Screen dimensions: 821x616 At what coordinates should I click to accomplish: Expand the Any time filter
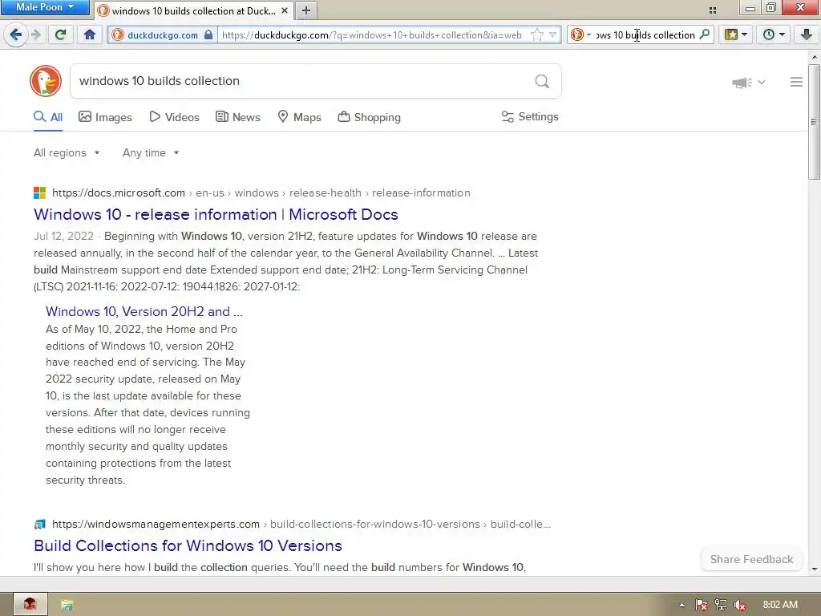[x=151, y=153]
